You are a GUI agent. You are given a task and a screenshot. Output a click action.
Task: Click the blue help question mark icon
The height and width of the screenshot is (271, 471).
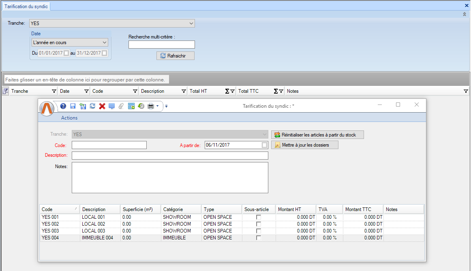[x=63, y=106]
